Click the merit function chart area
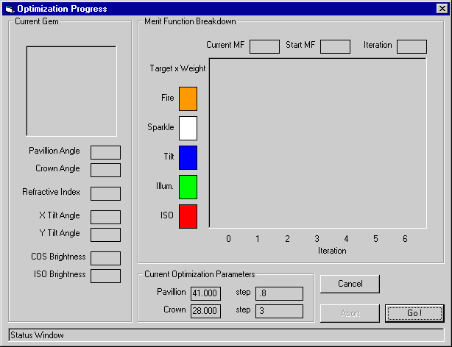The height and width of the screenshot is (347, 452). click(318, 143)
